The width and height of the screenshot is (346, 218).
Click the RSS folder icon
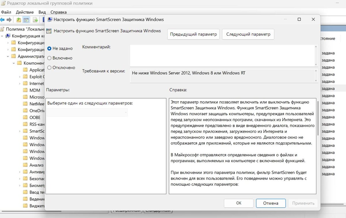25,124
